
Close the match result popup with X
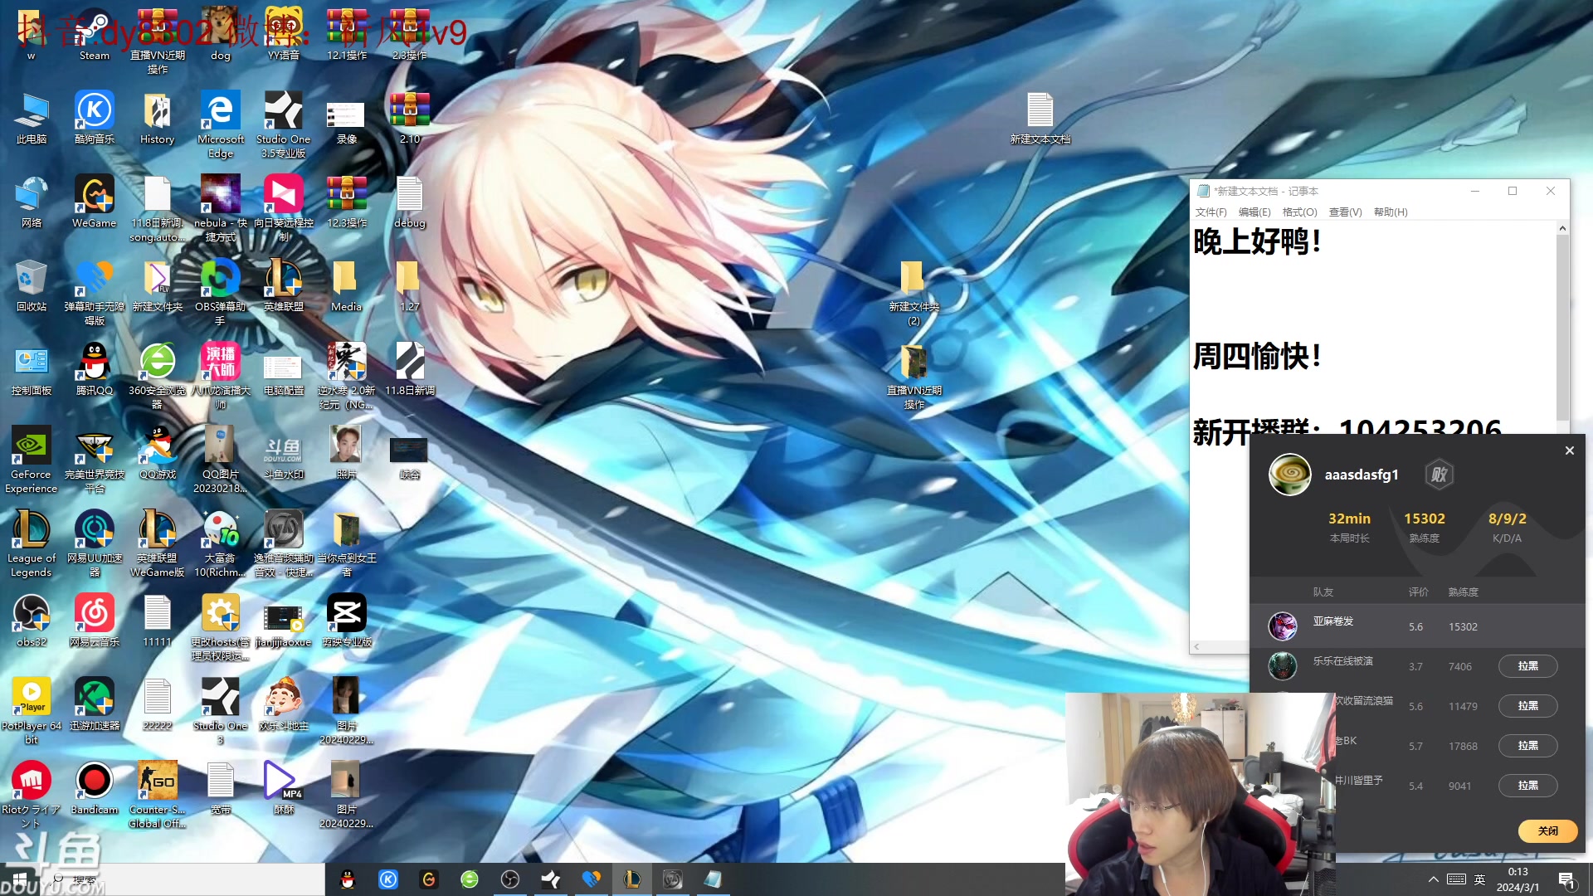pos(1569,450)
